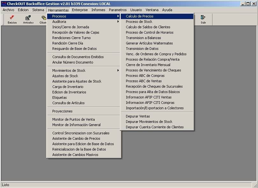
Task: Open the Enterprise menu
Action: pos(80,10)
